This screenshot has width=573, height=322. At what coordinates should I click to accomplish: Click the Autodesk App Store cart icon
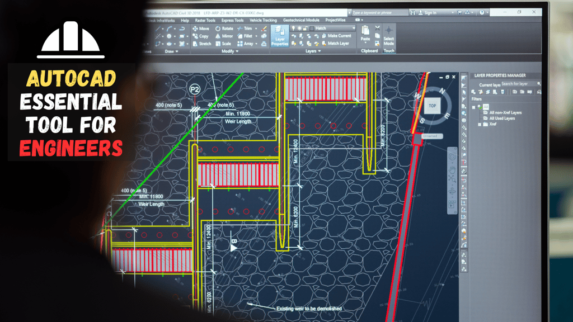pyautogui.click(x=459, y=12)
